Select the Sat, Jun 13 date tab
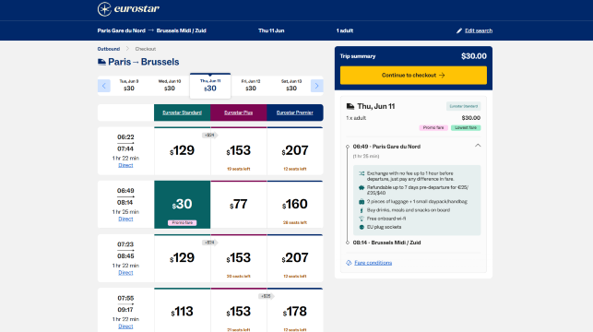The width and height of the screenshot is (593, 332). coord(291,86)
